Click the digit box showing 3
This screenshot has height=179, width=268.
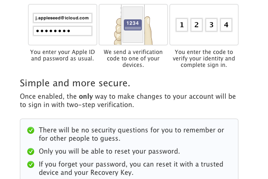click(212, 25)
